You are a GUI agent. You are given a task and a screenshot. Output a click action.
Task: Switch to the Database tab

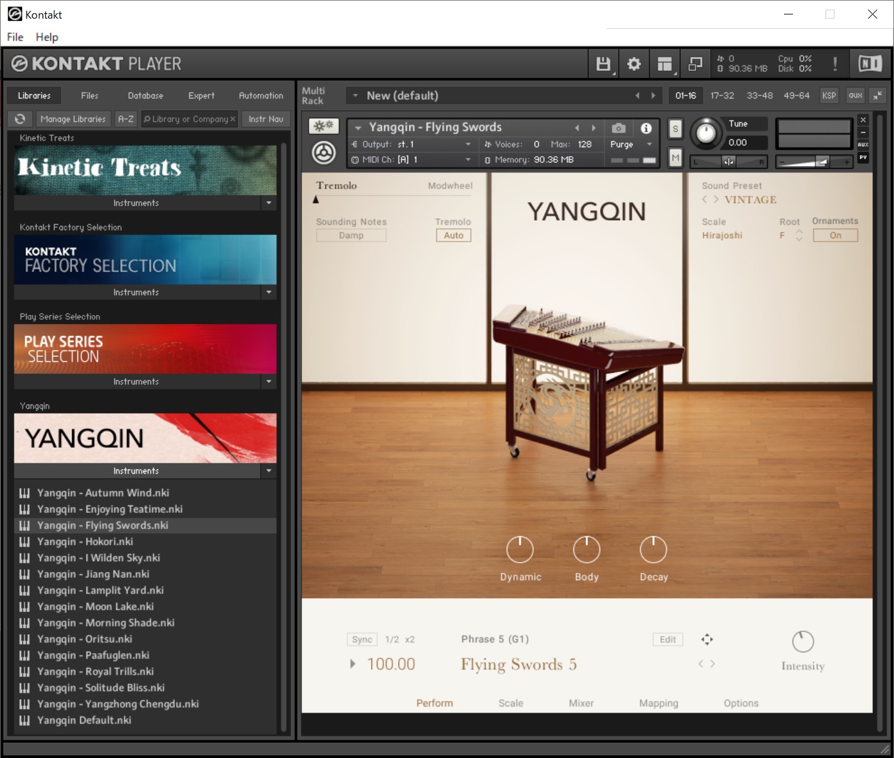pyautogui.click(x=145, y=96)
